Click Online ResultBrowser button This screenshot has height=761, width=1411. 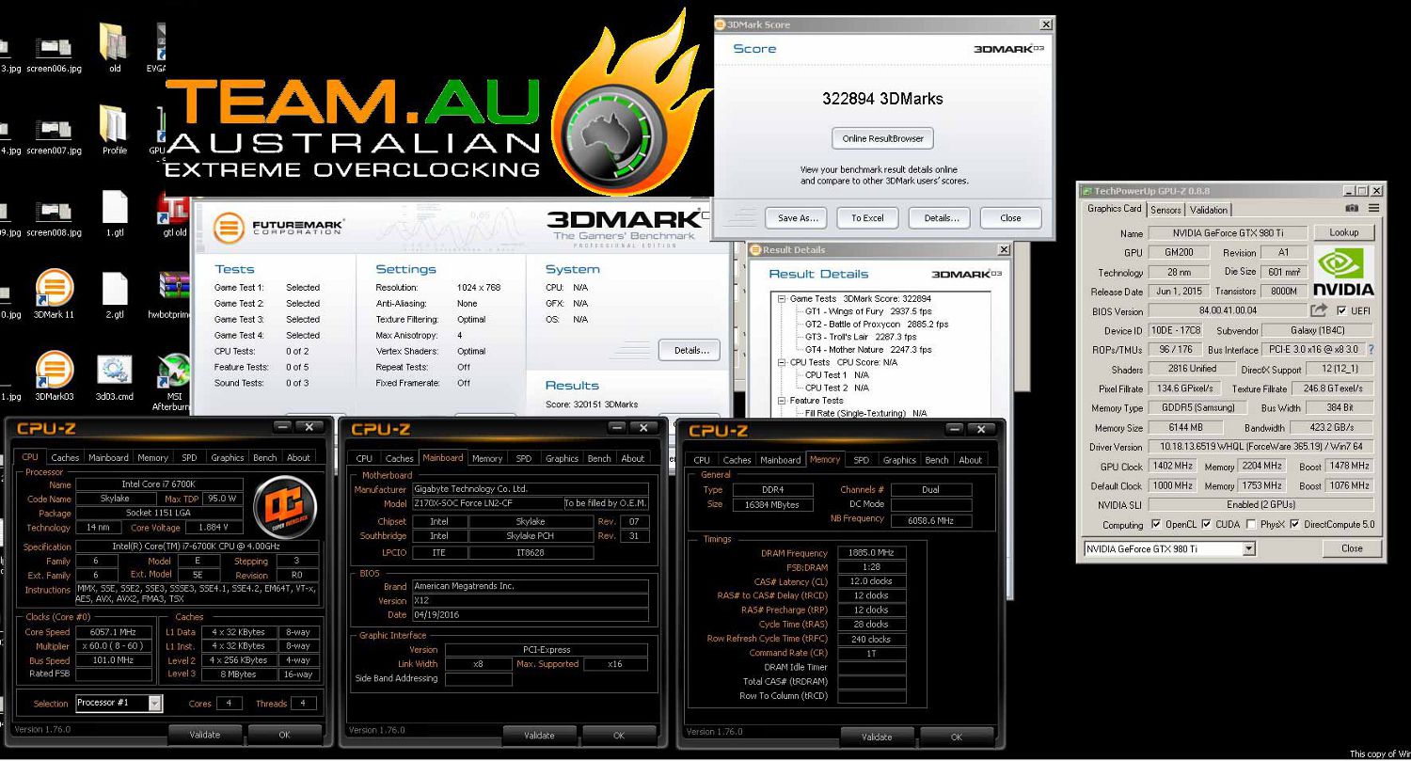(882, 138)
